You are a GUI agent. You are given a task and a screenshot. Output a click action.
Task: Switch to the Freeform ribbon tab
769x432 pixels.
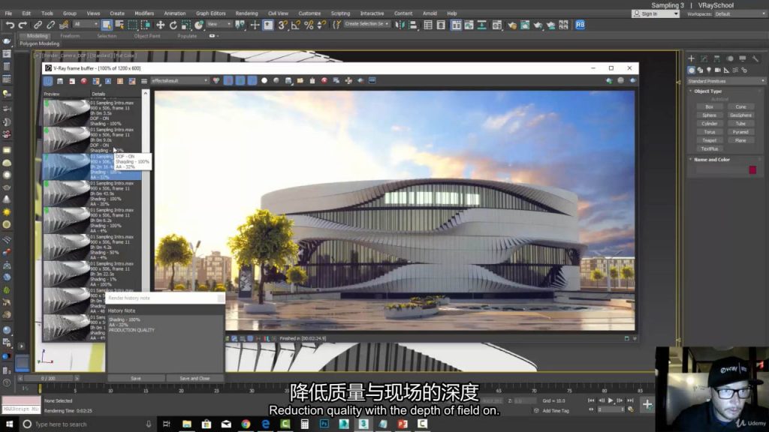(x=70, y=36)
